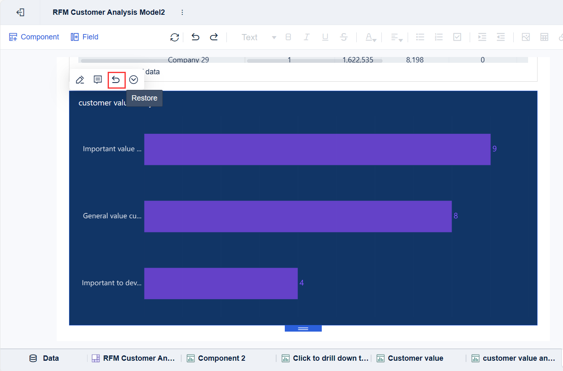Undo the last action in the main toolbar
Image resolution: width=563 pixels, height=371 pixels.
[196, 37]
